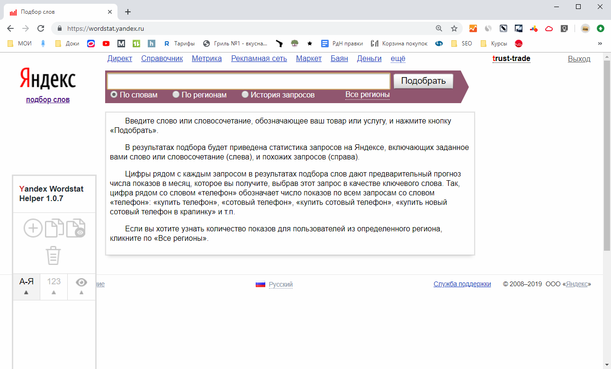Viewport: 611px width, 369px height.
Task: Click the bookmark star icon in address bar
Action: tap(454, 28)
